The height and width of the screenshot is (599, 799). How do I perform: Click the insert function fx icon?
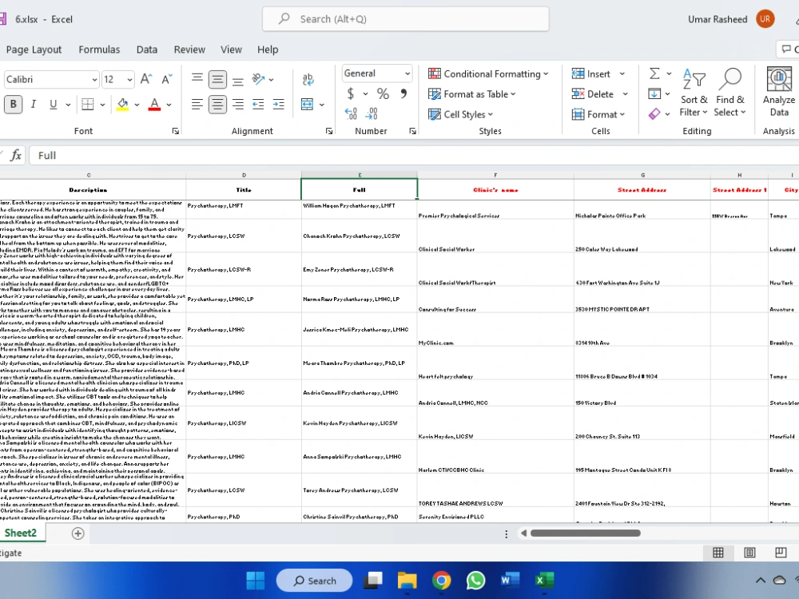[x=16, y=156]
